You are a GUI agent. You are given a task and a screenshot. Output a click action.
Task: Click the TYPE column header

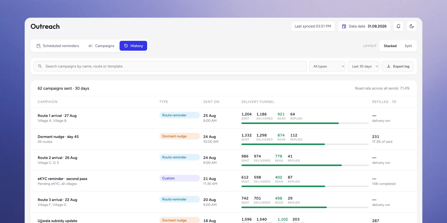[164, 102]
